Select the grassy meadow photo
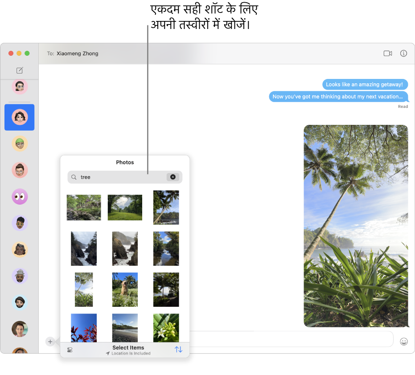The image size is (415, 375). [x=125, y=207]
